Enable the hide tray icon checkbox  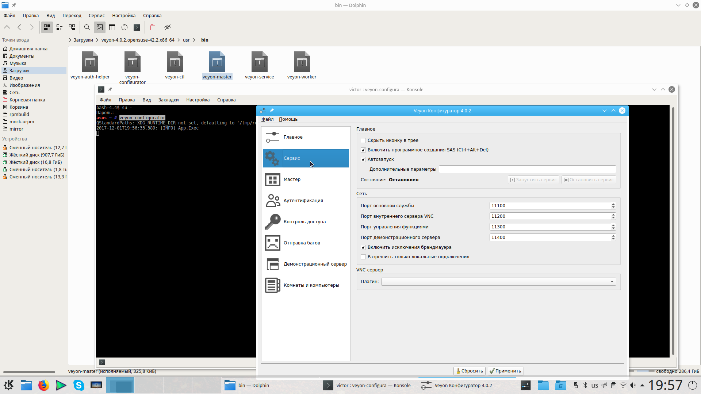pyautogui.click(x=363, y=140)
